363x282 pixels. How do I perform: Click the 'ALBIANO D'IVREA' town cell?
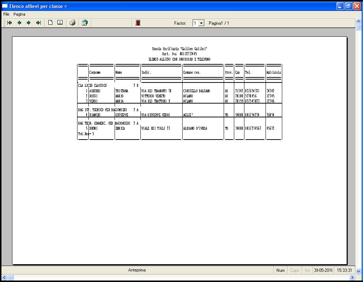[x=195, y=128]
